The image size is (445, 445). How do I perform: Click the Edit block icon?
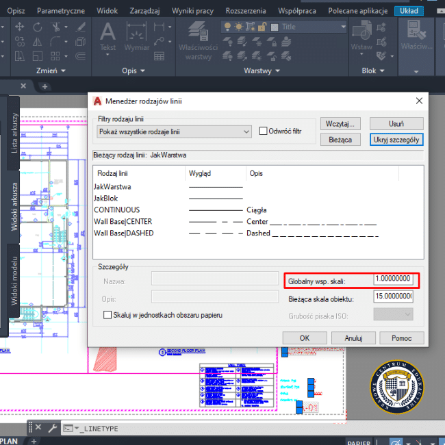pyautogui.click(x=381, y=42)
